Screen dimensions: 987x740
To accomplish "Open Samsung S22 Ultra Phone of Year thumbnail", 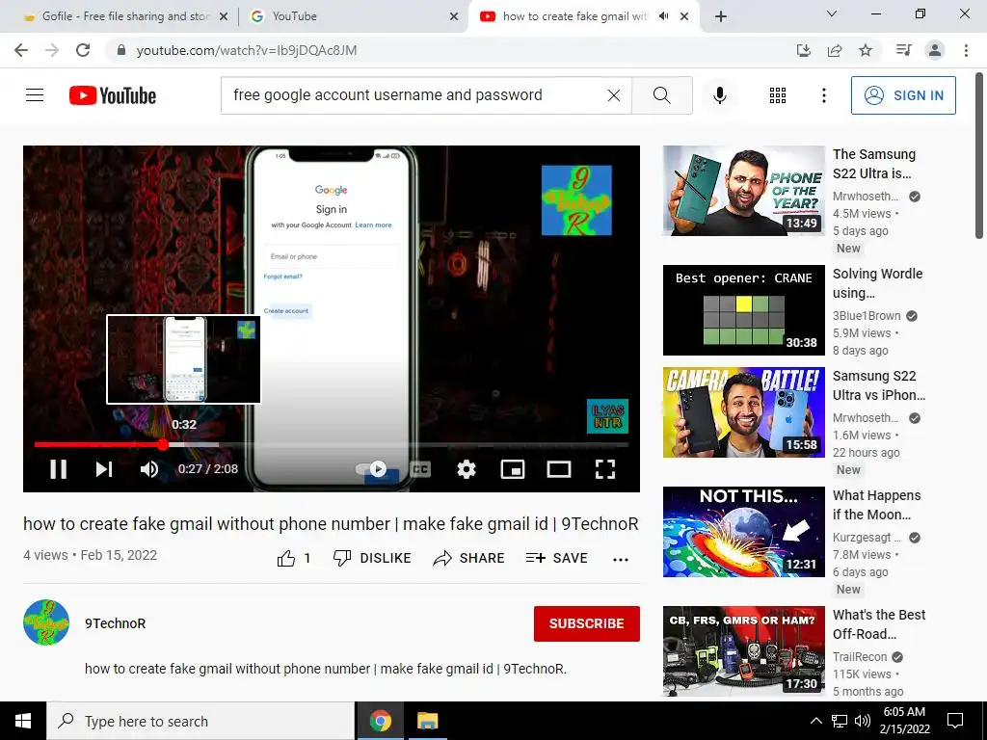I will (x=743, y=191).
